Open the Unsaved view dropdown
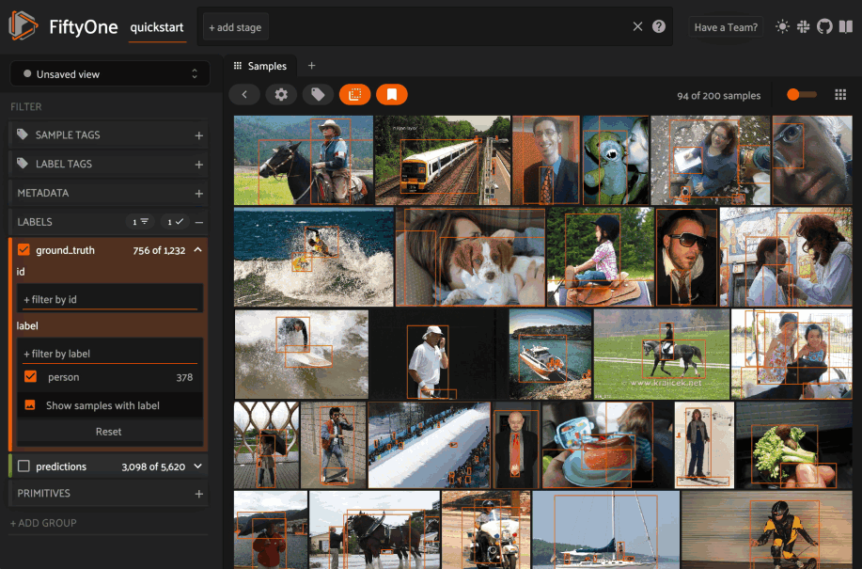Screen dimensions: 862x569 110,74
